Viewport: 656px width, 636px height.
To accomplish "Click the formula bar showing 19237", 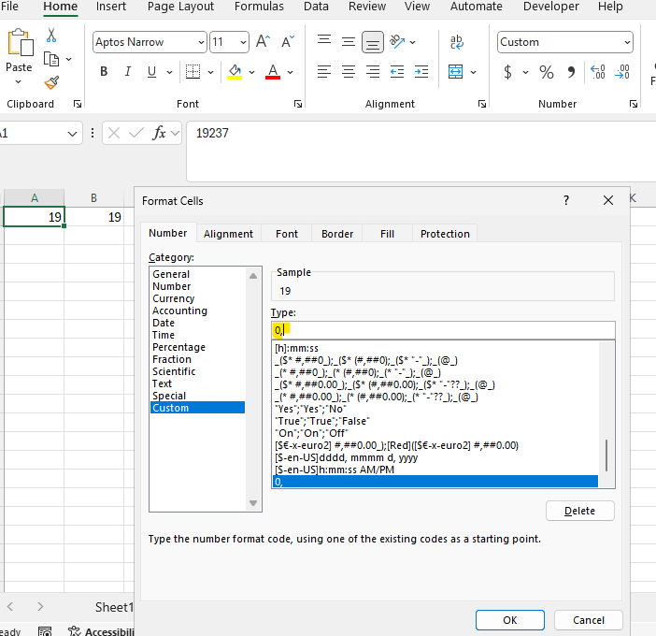I will coord(421,151).
